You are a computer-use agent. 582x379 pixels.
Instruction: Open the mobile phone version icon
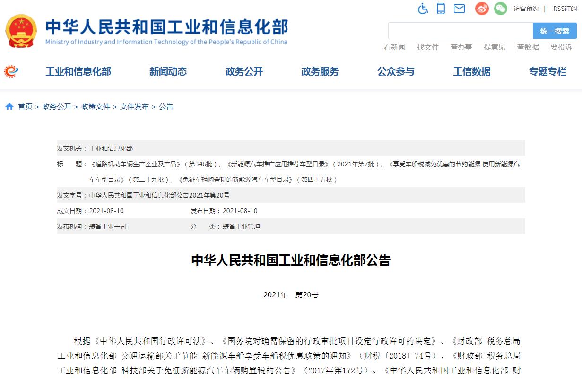click(x=441, y=9)
